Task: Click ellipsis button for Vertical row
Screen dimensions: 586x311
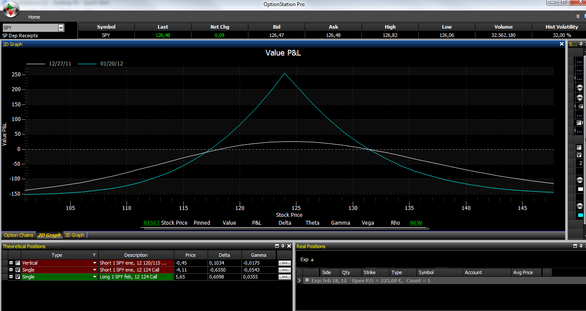Action: 284,263
